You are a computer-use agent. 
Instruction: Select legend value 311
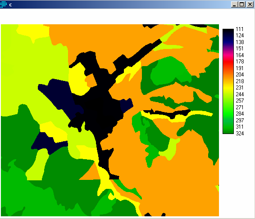[240, 127]
